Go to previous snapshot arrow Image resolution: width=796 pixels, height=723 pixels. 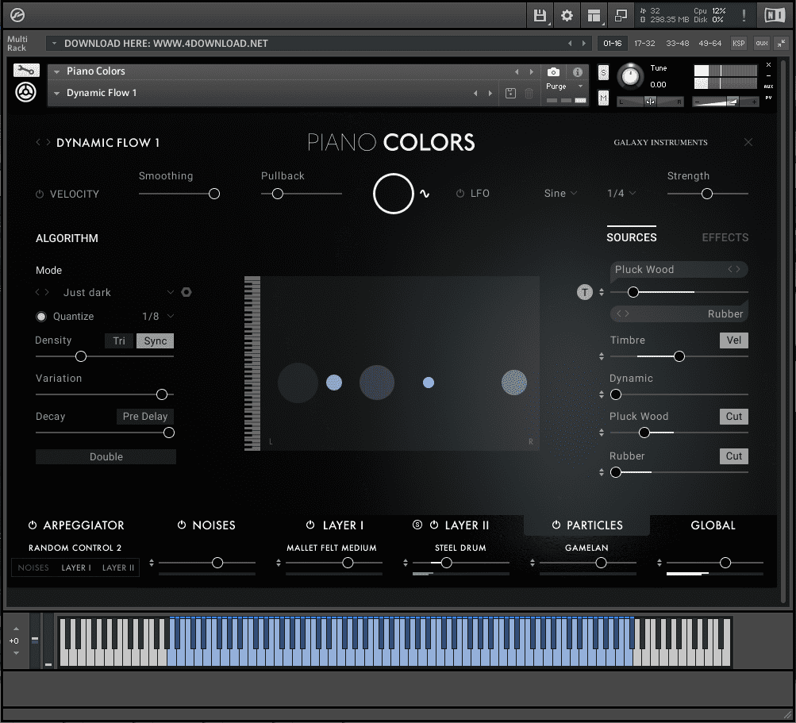pos(475,93)
